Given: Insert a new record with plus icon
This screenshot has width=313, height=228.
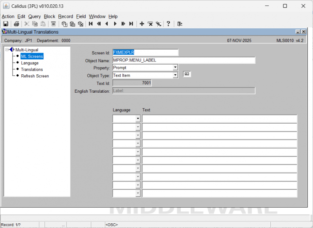Looking at the screenshot, I should tap(142, 24).
